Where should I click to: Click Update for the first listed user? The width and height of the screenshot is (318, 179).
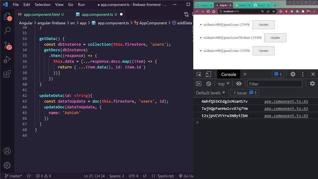click(x=263, y=24)
